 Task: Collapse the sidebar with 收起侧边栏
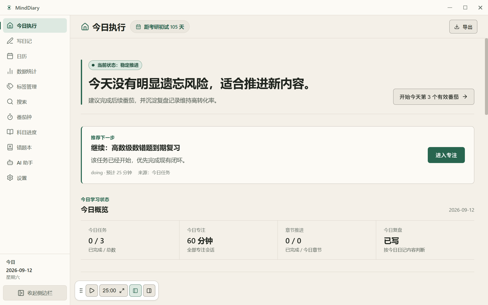coord(35,293)
